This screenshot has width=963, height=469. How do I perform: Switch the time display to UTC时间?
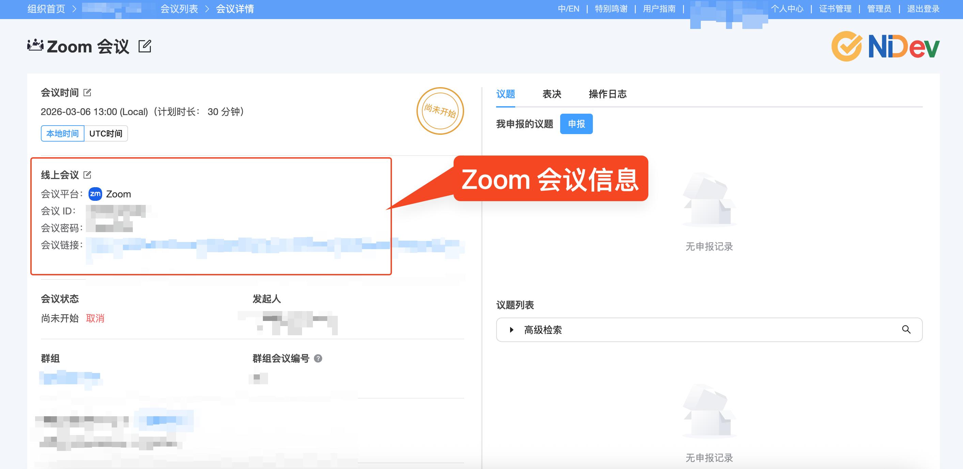(106, 133)
